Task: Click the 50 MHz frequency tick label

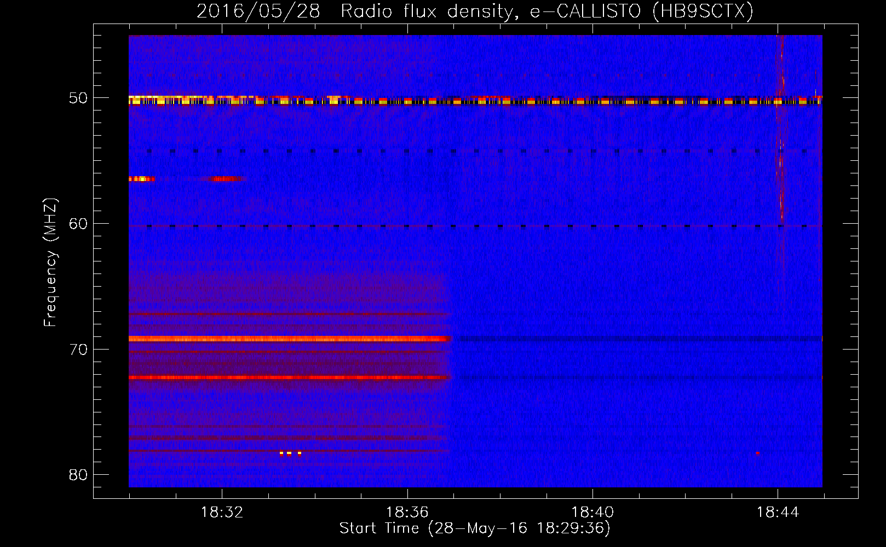Action: pos(78,98)
